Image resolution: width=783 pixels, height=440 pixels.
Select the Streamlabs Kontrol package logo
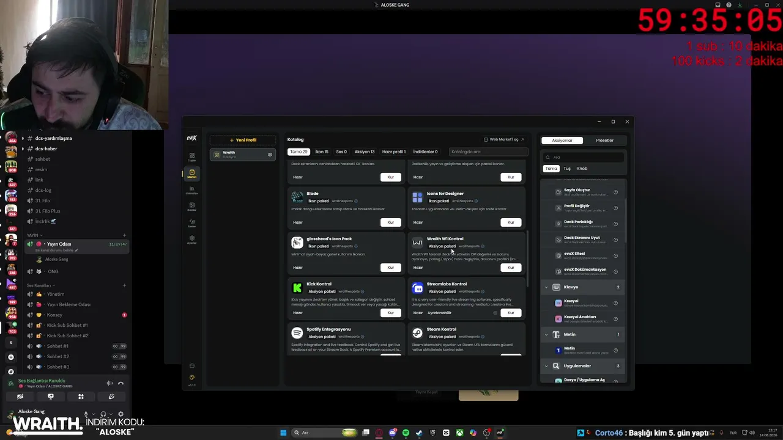pos(417,288)
